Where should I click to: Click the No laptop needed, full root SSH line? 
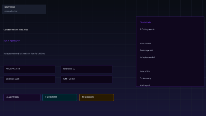24,54
